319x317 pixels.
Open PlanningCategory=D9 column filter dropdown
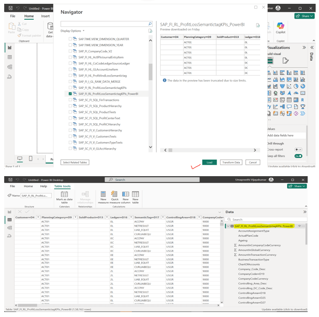click(76, 217)
